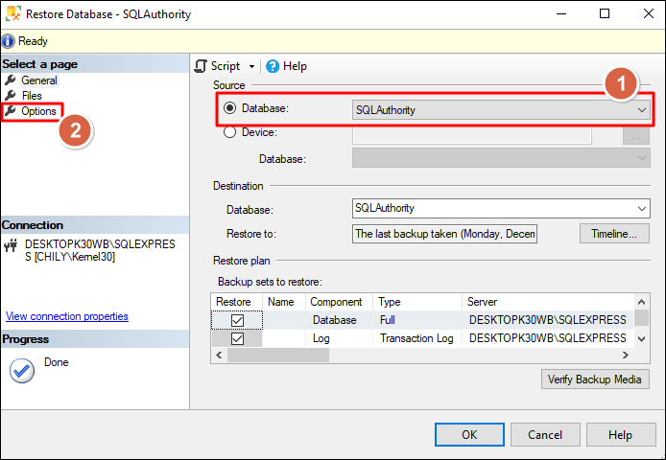Click the Script toolbar icon
This screenshot has height=460, width=666.
coord(201,66)
